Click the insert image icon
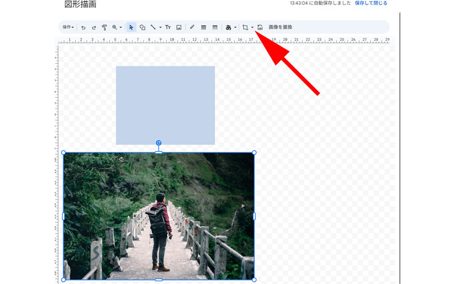Screen dimensions: 455x284 [179, 27]
